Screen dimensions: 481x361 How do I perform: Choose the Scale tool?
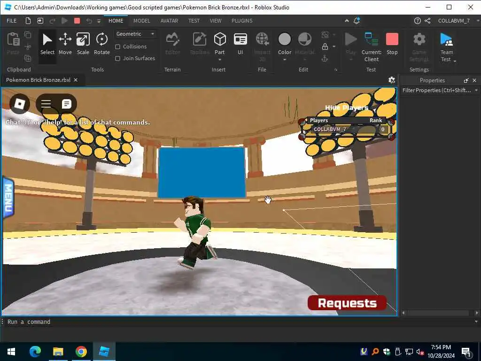[83, 45]
